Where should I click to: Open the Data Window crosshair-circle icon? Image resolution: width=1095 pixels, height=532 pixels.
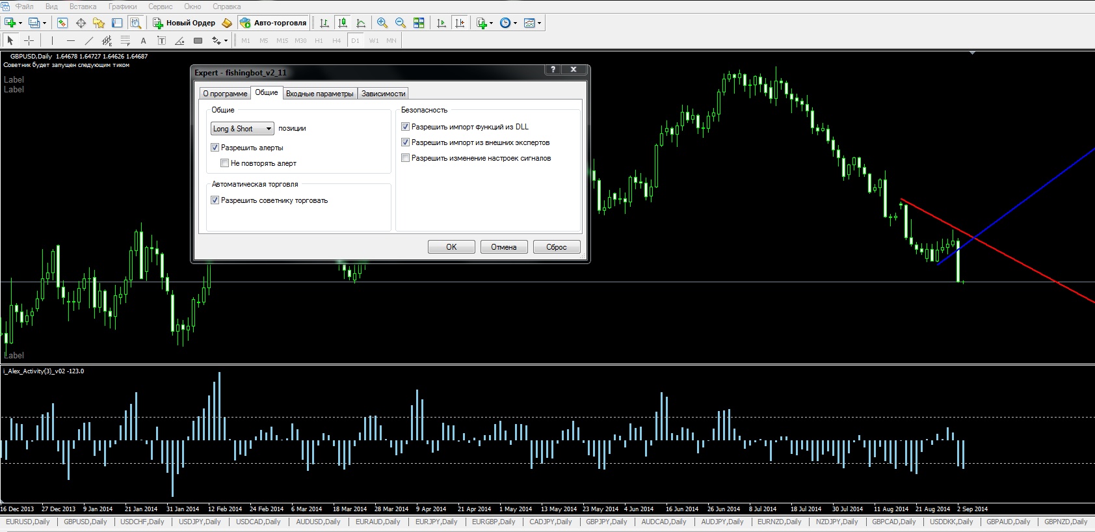point(81,23)
